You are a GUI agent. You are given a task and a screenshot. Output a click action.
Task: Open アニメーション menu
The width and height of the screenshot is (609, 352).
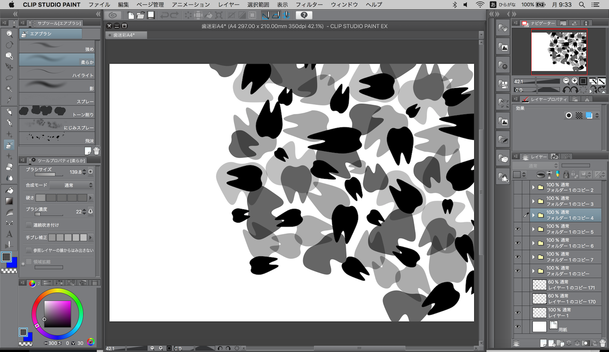coord(191,4)
